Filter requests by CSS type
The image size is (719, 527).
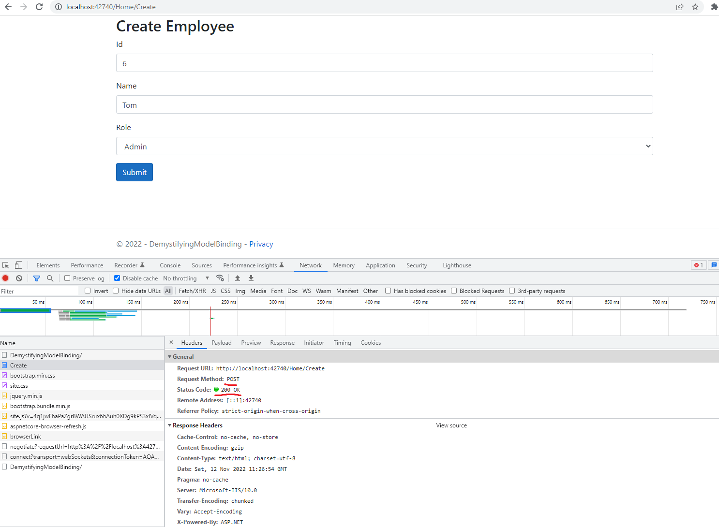coord(225,291)
